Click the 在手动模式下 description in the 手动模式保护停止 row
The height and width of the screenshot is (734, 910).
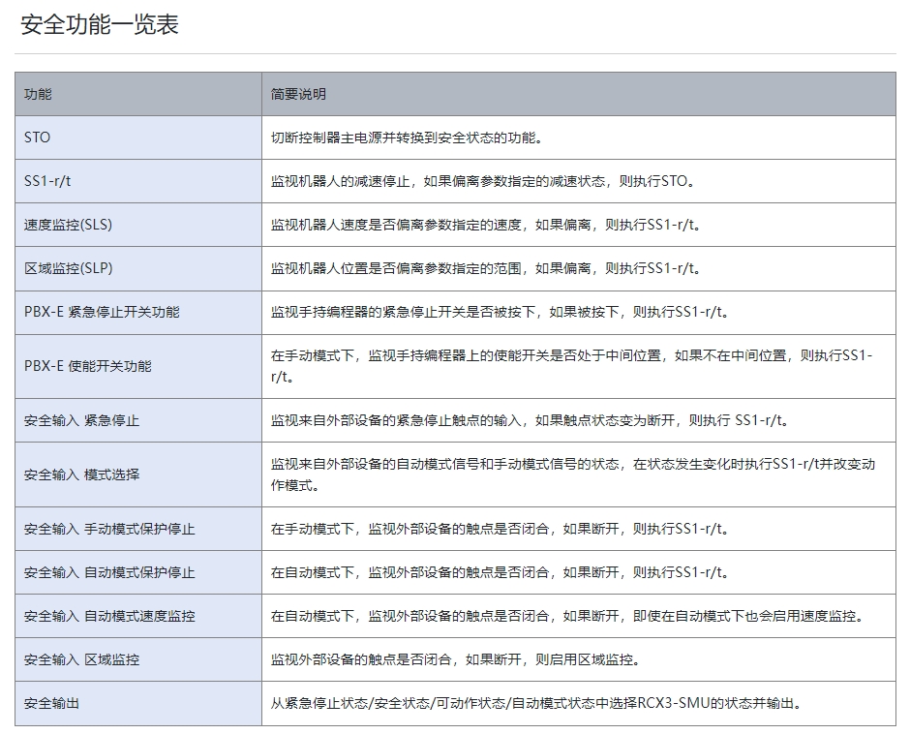point(579,529)
